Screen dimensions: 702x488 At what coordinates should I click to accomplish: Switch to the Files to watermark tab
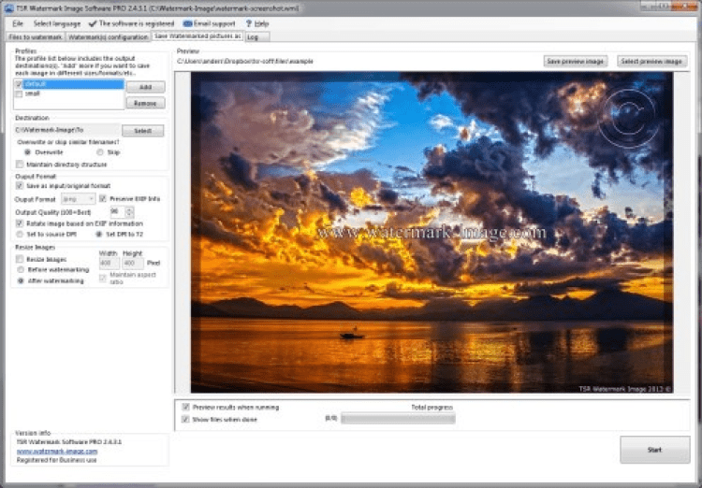tap(37, 37)
